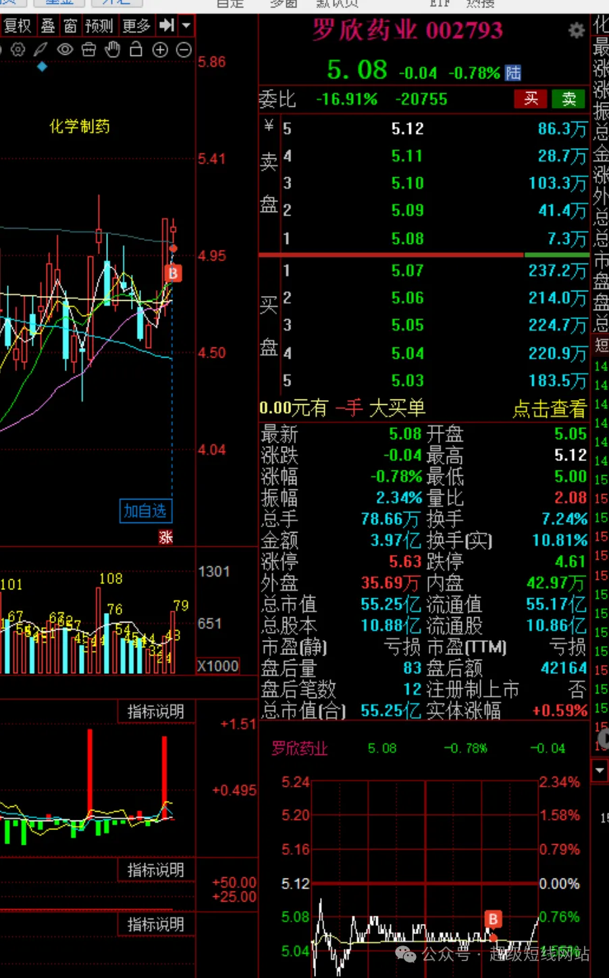Open the 预测 forecast menu

pos(99,26)
